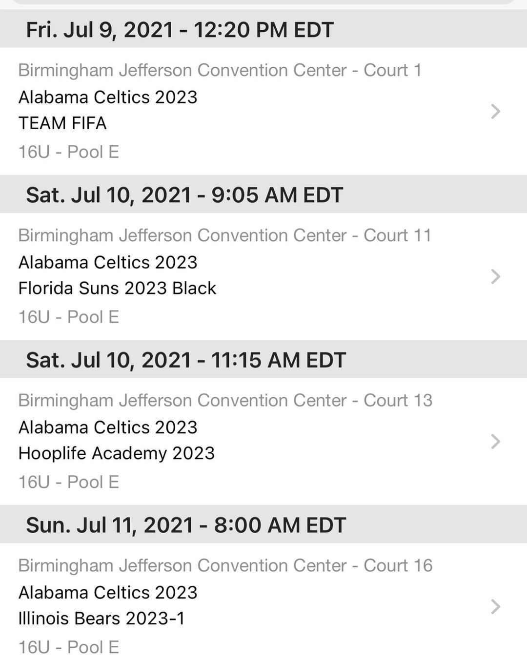Click the TEAM FIFA opponent name

[x=62, y=123]
